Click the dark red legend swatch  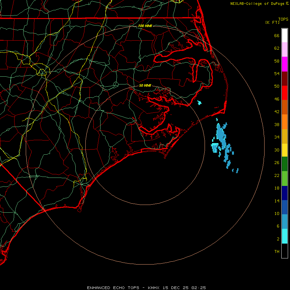[x=285, y=78]
